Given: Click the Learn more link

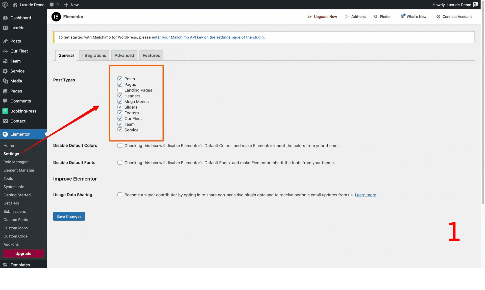Looking at the screenshot, I should (x=366, y=195).
